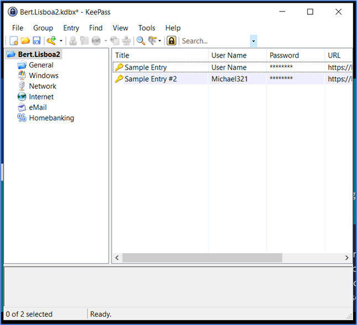357x325 pixels.
Task: Click the Lock Workspace padlock icon
Action: (x=172, y=41)
